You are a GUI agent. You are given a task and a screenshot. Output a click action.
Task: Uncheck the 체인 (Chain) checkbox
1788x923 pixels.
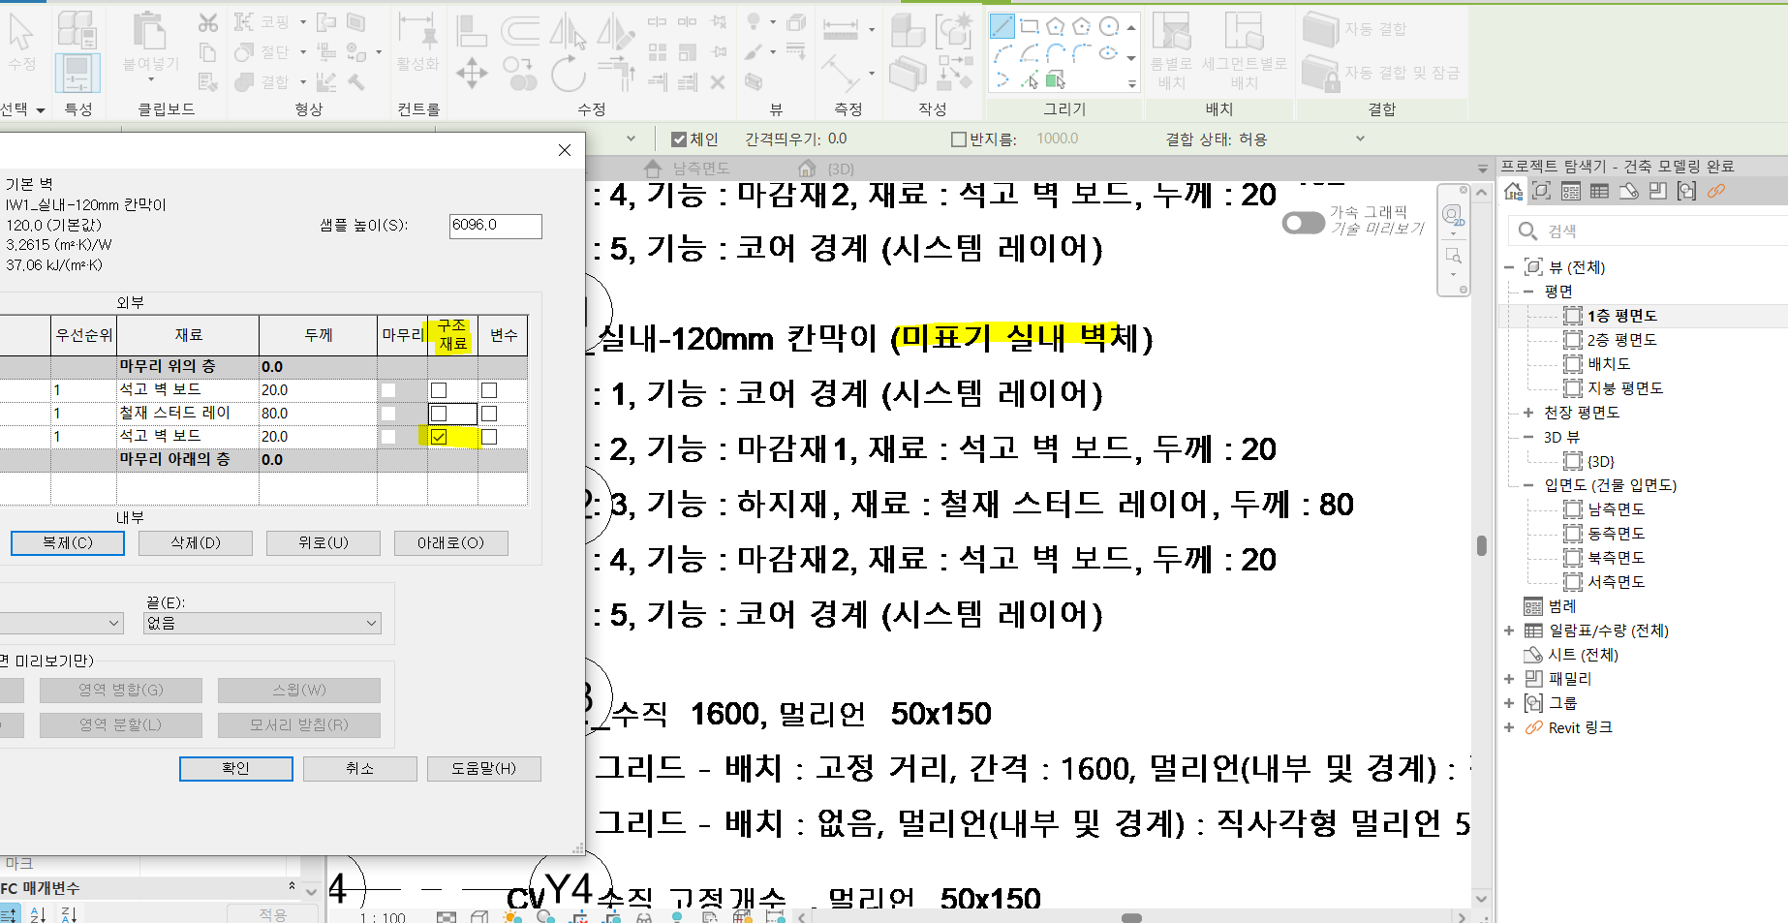coord(679,139)
